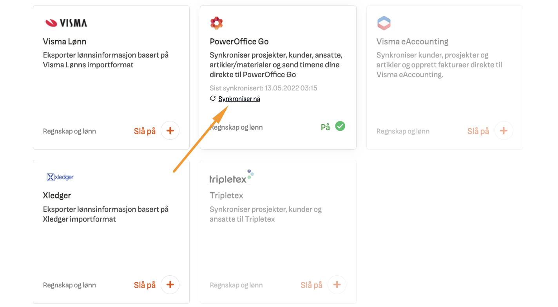
Task: Click the Visma eAccounting hexagon icon
Action: pyautogui.click(x=384, y=23)
